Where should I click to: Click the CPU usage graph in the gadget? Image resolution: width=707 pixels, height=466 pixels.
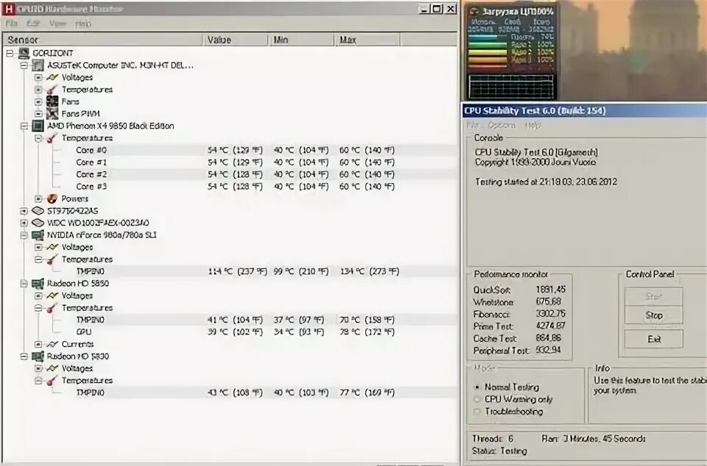click(x=511, y=86)
